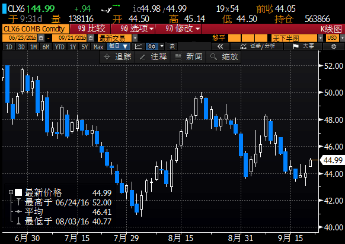Click the 最高 high marker in legend
Image resolution: width=345 pixels, height=244 pixels.
point(18,202)
